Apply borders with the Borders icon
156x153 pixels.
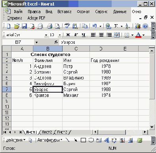(x=127, y=35)
